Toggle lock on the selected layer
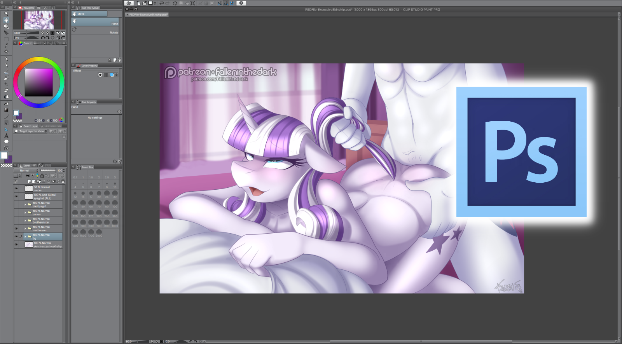Screen dimensions: 622x344 point(42,176)
